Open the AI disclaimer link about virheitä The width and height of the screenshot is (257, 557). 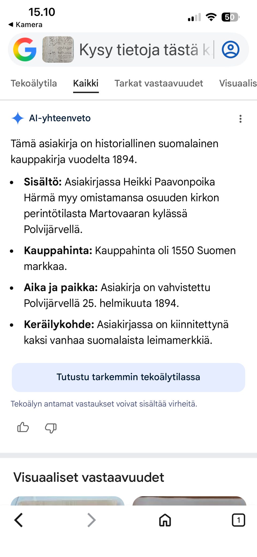click(104, 404)
